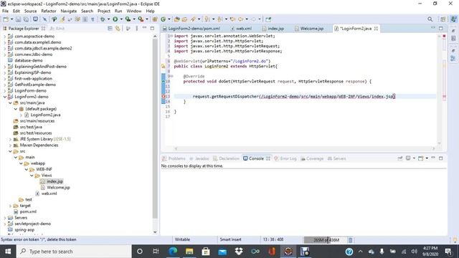Open the Run button dropdown arrow
This screenshot has height=258, width=459.
121,19
